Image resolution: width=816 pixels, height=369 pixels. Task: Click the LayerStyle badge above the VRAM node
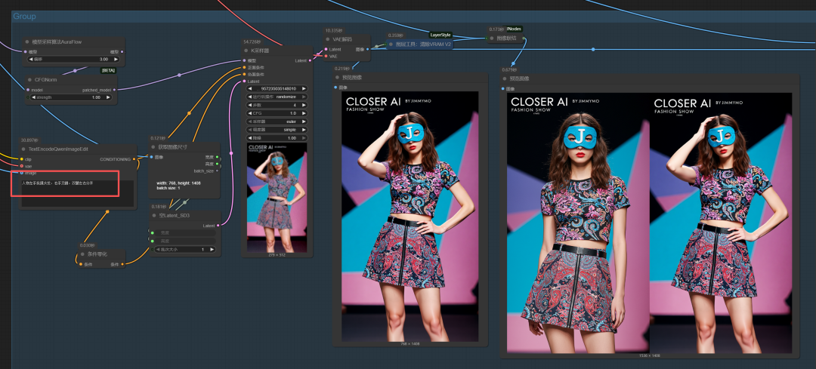click(x=440, y=35)
